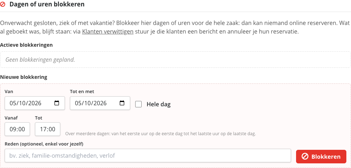
Task: Click the 'Vanaf' label
Action: click(x=11, y=118)
